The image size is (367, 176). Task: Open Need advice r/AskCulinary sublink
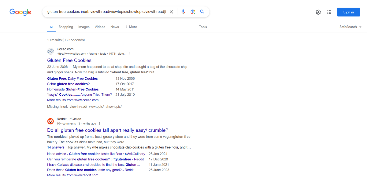(96, 154)
